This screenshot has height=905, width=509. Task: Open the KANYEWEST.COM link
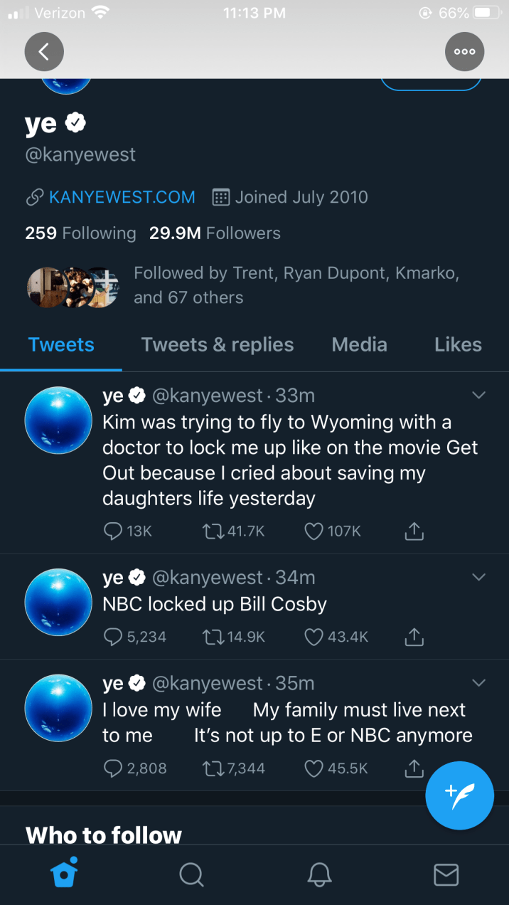pos(122,197)
